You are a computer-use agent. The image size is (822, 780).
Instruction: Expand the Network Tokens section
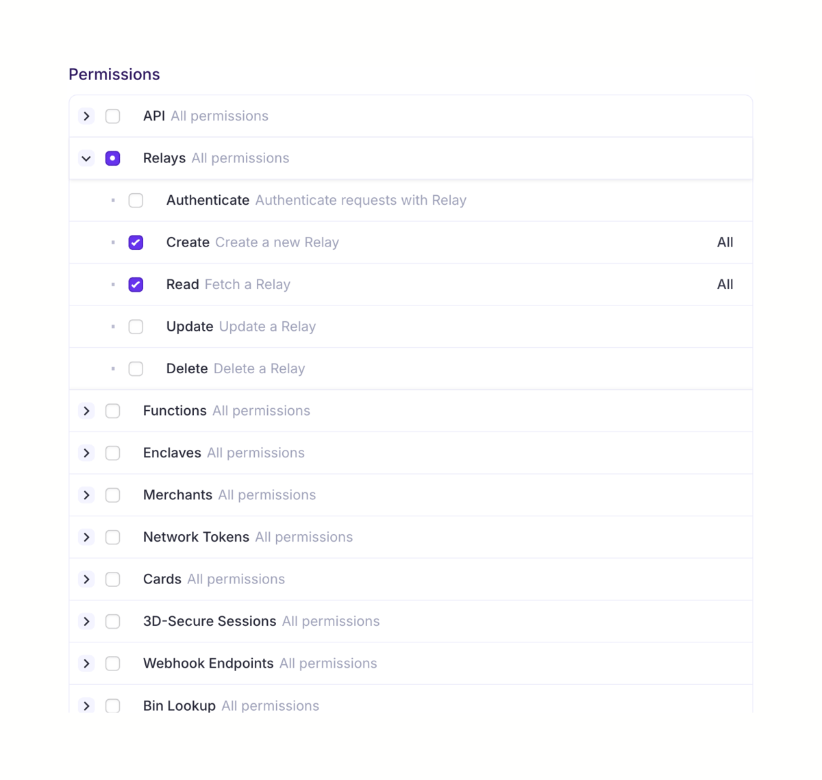coord(86,537)
